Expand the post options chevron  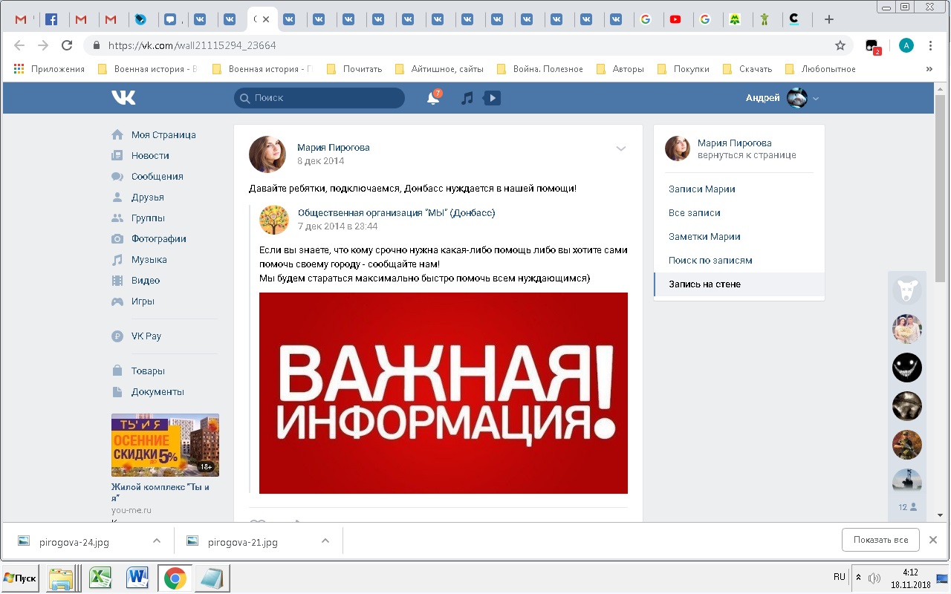(621, 148)
